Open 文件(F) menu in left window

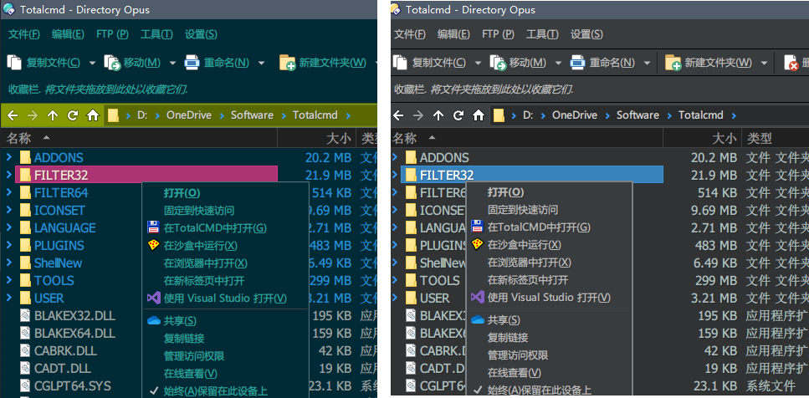coord(23,34)
